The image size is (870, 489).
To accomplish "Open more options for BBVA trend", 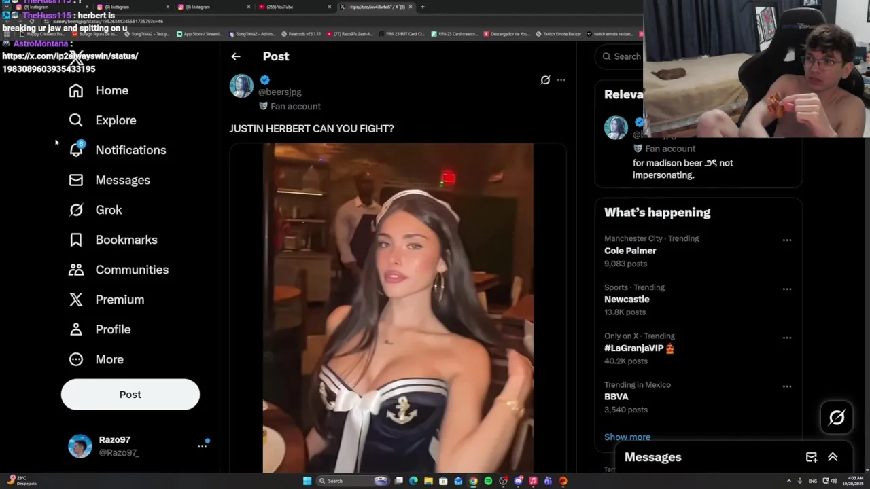I will 787,386.
